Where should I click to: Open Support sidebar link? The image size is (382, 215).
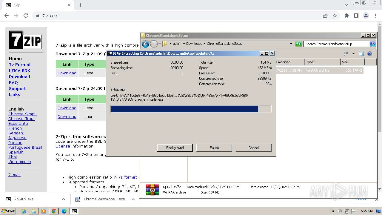click(17, 88)
